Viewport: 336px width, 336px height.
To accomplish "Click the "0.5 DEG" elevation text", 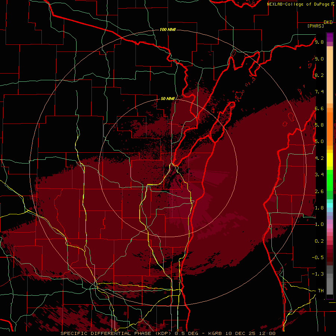I will point(186,333).
